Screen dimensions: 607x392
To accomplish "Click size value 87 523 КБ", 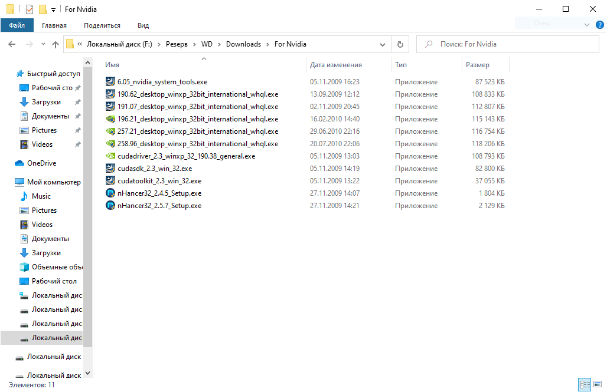I will click(489, 81).
